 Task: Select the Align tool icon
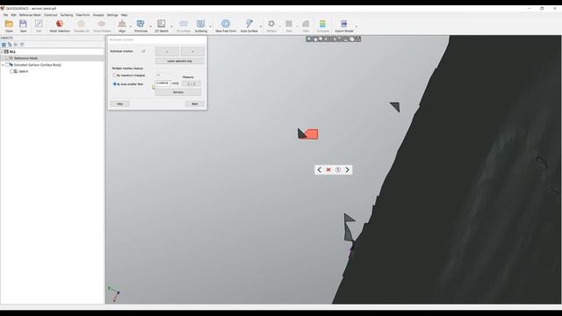(x=122, y=24)
